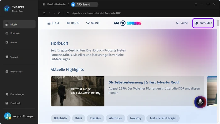Open the hamburger menu in title bar
Screen dimensions: 220x124
195,4
